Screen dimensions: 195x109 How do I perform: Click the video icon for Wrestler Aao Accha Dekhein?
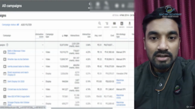[x=5, y=59]
